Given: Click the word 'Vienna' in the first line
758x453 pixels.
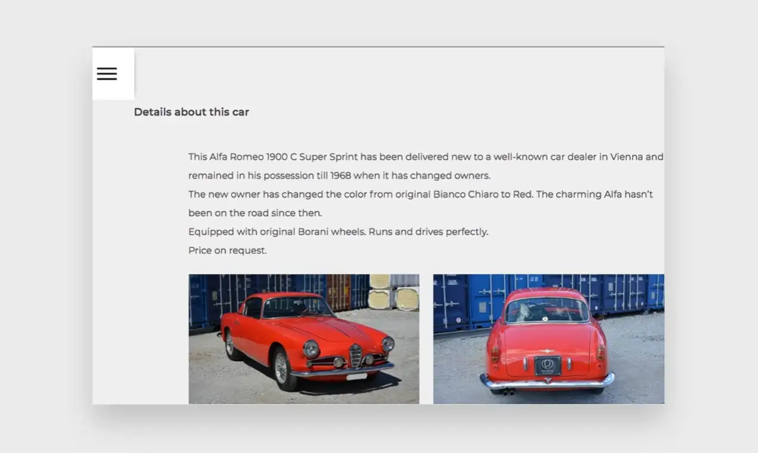Looking at the screenshot, I should tap(626, 157).
